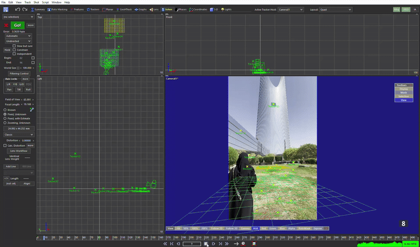Click the frame number input field
Viewport: 420px width, 247px height.
click(192, 244)
